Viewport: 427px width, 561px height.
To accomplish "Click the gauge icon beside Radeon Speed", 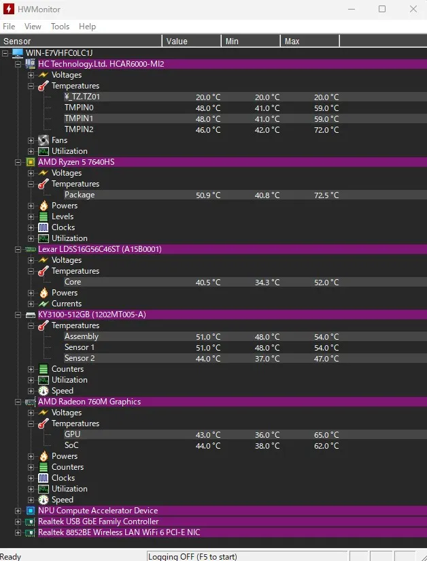I will (x=44, y=500).
